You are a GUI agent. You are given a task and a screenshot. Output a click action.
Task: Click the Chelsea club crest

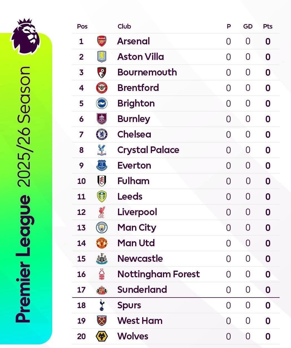(102, 134)
